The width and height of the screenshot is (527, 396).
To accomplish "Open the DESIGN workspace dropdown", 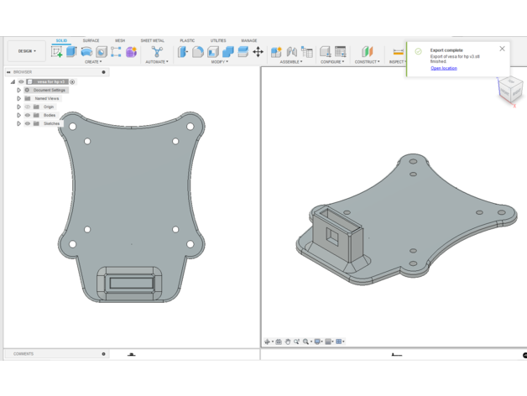I will (x=27, y=51).
